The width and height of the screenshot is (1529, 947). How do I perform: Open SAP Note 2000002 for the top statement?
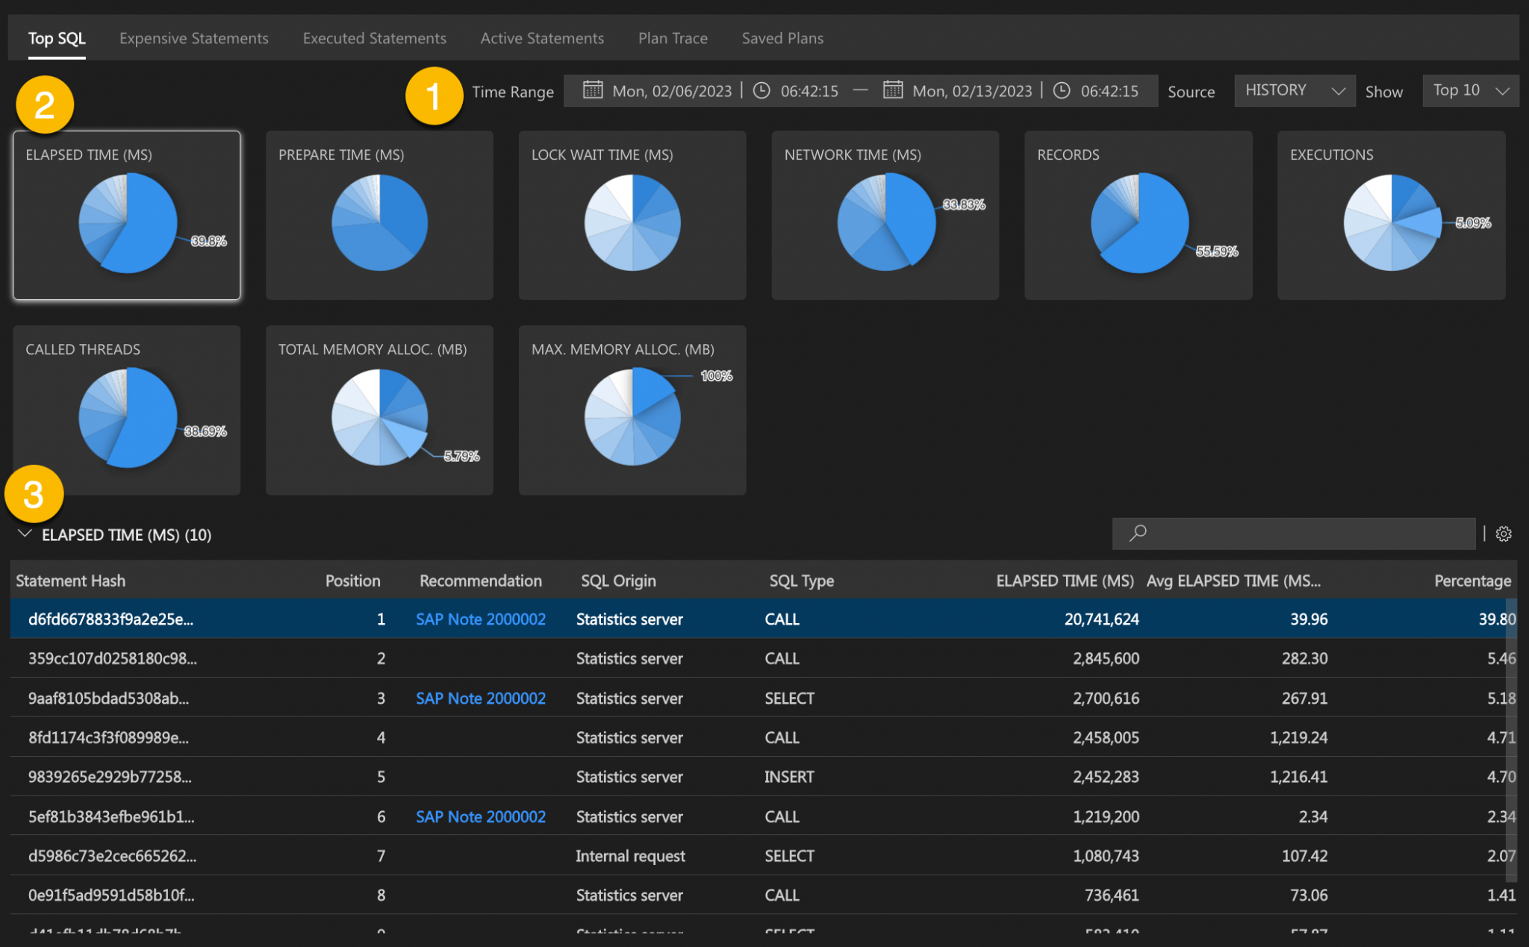pyautogui.click(x=480, y=619)
